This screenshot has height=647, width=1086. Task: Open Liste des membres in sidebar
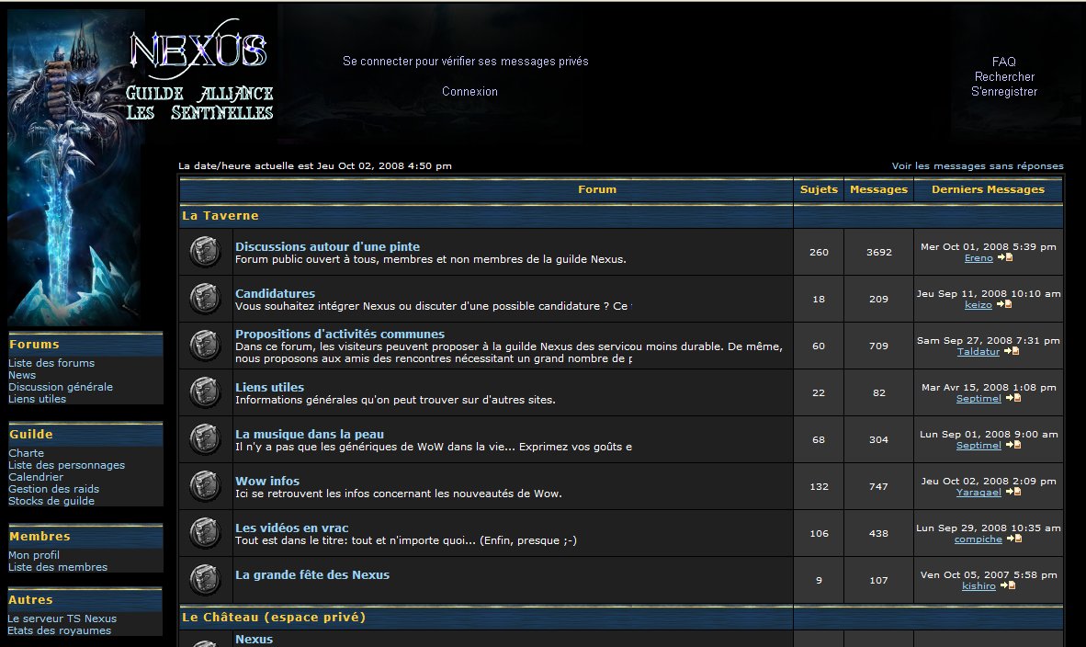[58, 567]
